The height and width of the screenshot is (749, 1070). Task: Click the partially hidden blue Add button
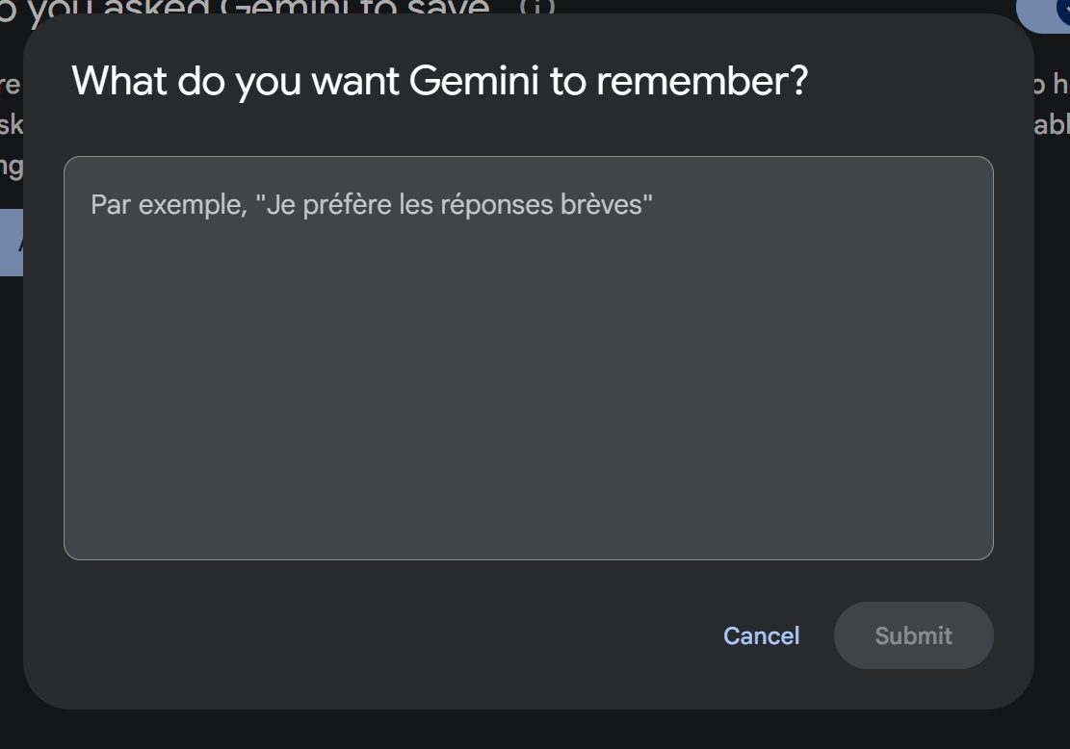(12, 243)
